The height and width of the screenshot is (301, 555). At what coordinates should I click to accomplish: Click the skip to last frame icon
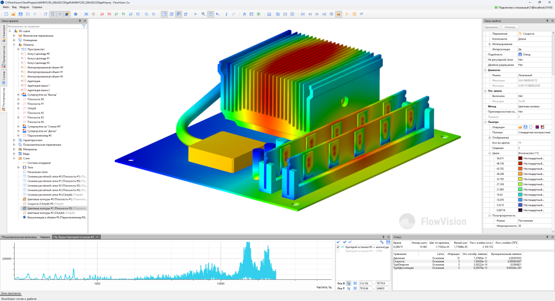pos(324,14)
